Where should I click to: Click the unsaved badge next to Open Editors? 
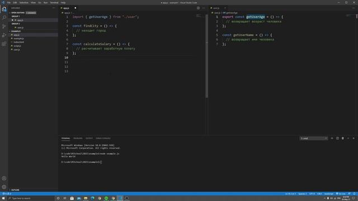pyautogui.click(x=31, y=13)
